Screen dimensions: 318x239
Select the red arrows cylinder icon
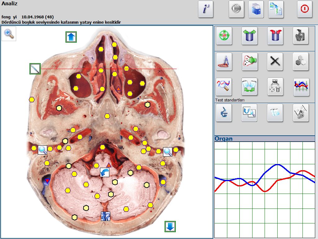click(x=275, y=35)
